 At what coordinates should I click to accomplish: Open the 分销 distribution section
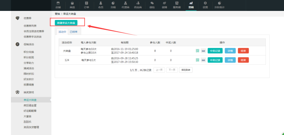pos(113,5)
